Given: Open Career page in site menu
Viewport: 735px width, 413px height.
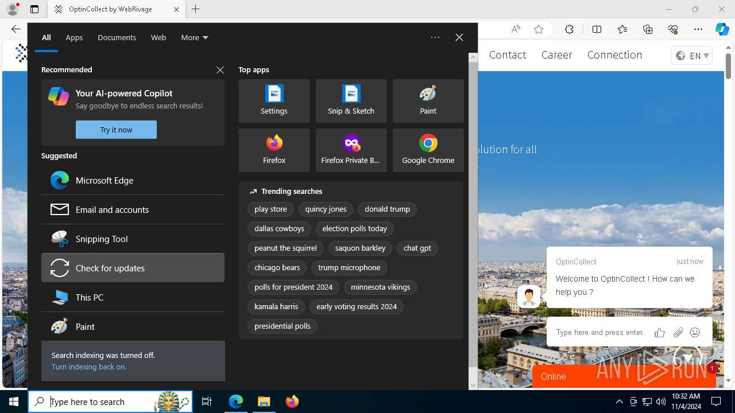Looking at the screenshot, I should point(556,54).
